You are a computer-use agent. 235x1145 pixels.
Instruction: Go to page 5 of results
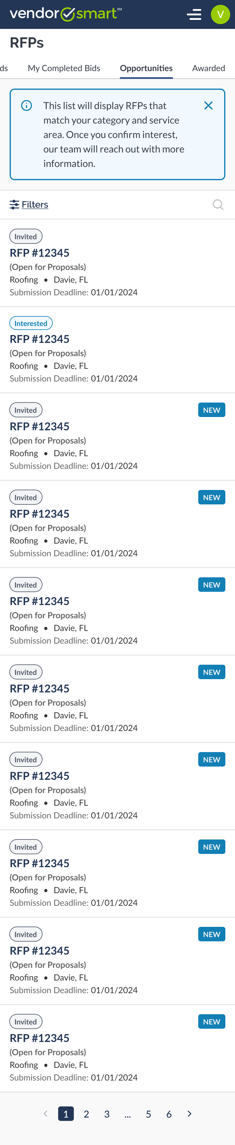tap(148, 1114)
